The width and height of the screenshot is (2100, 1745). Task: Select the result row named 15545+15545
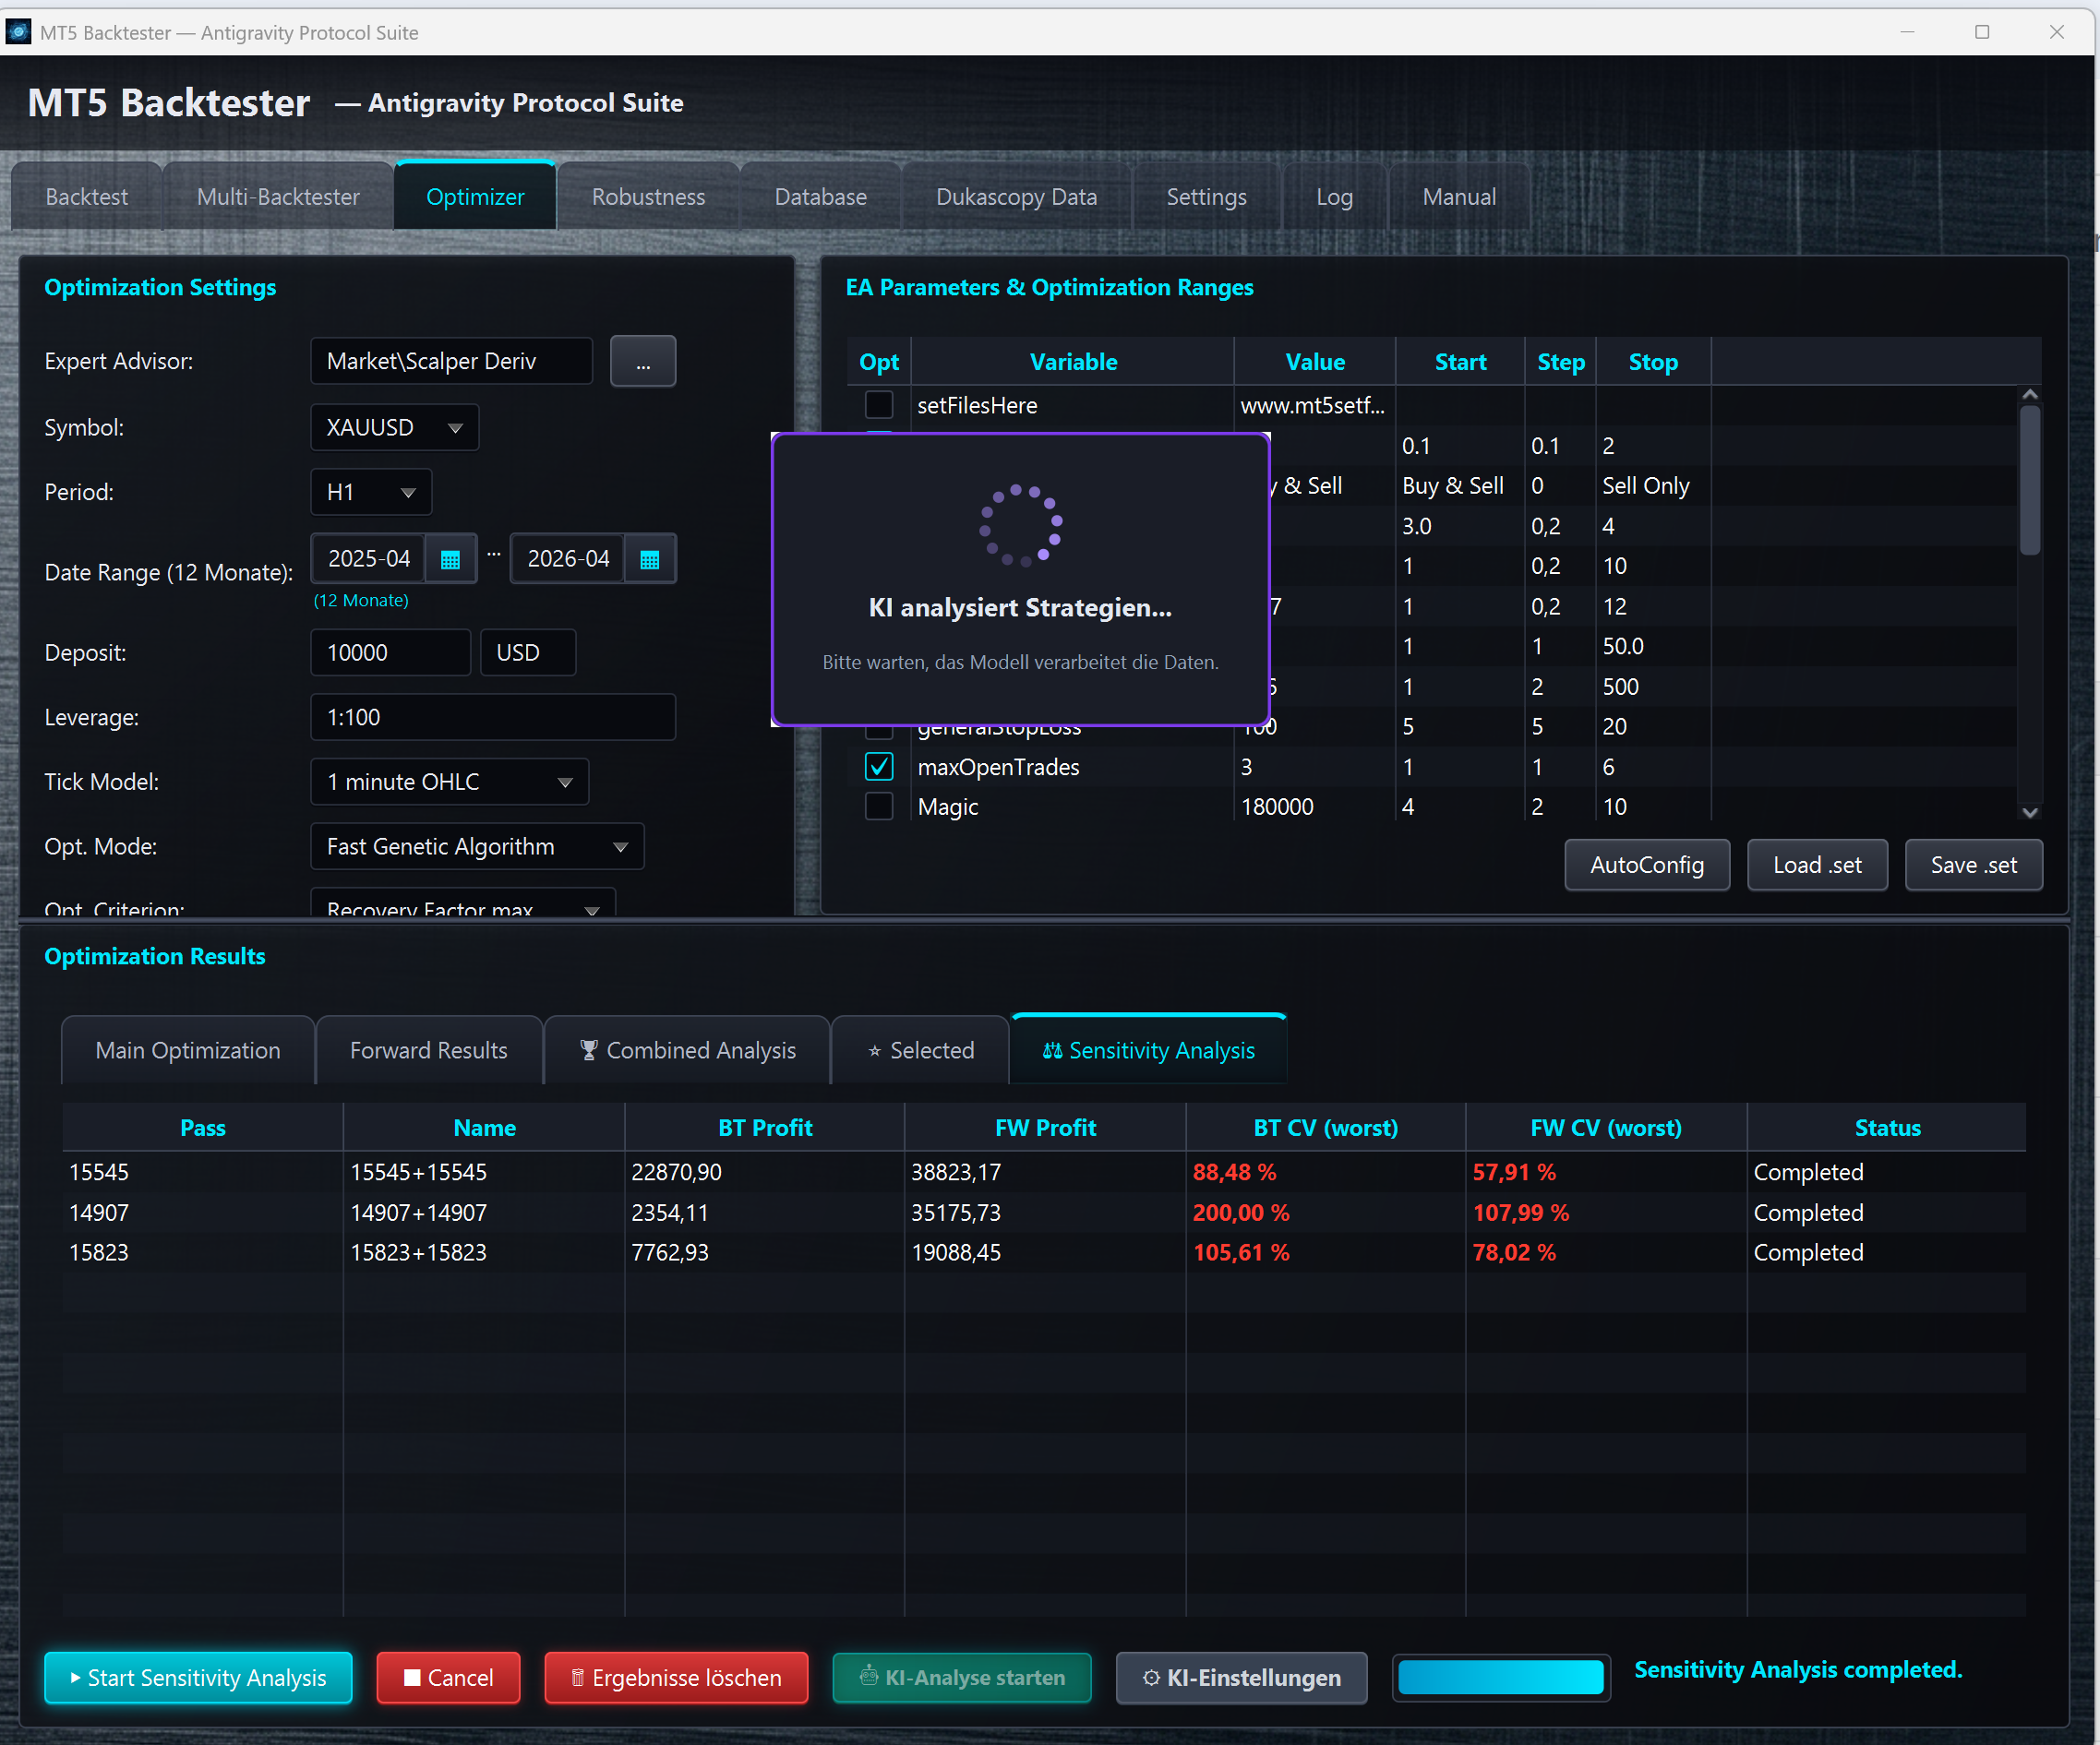point(1044,1172)
